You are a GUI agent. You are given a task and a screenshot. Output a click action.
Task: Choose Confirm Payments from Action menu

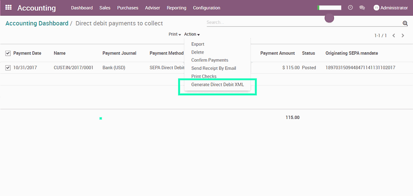[x=209, y=60]
